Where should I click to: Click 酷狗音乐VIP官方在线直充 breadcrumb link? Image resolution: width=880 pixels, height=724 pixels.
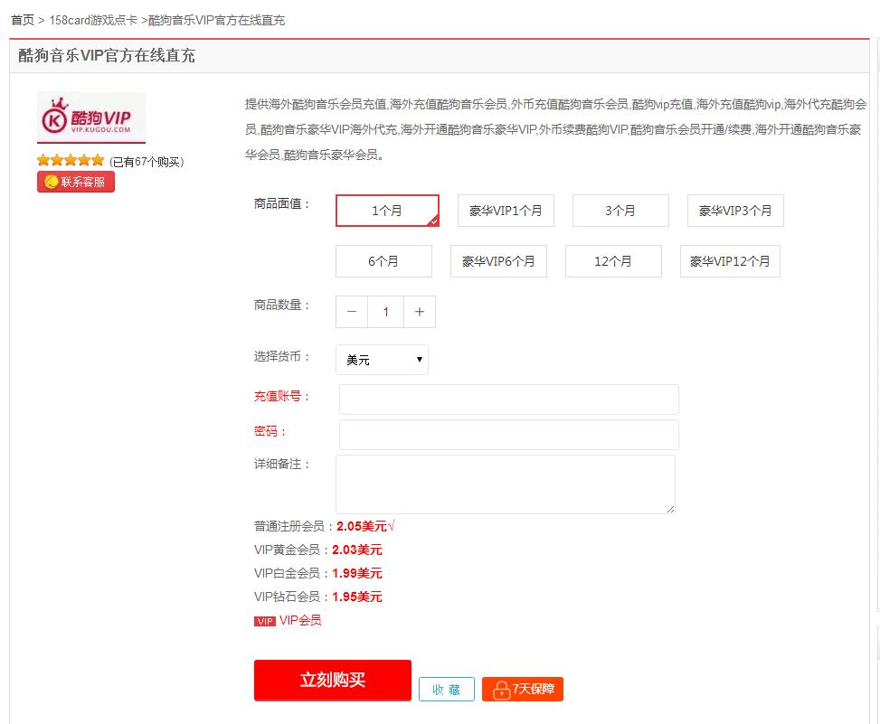click(x=217, y=20)
